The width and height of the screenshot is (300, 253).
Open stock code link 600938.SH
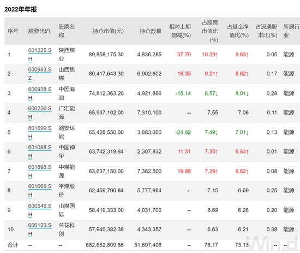pos(40,93)
